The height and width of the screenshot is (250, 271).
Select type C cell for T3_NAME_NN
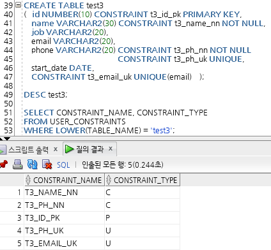click(x=142, y=193)
